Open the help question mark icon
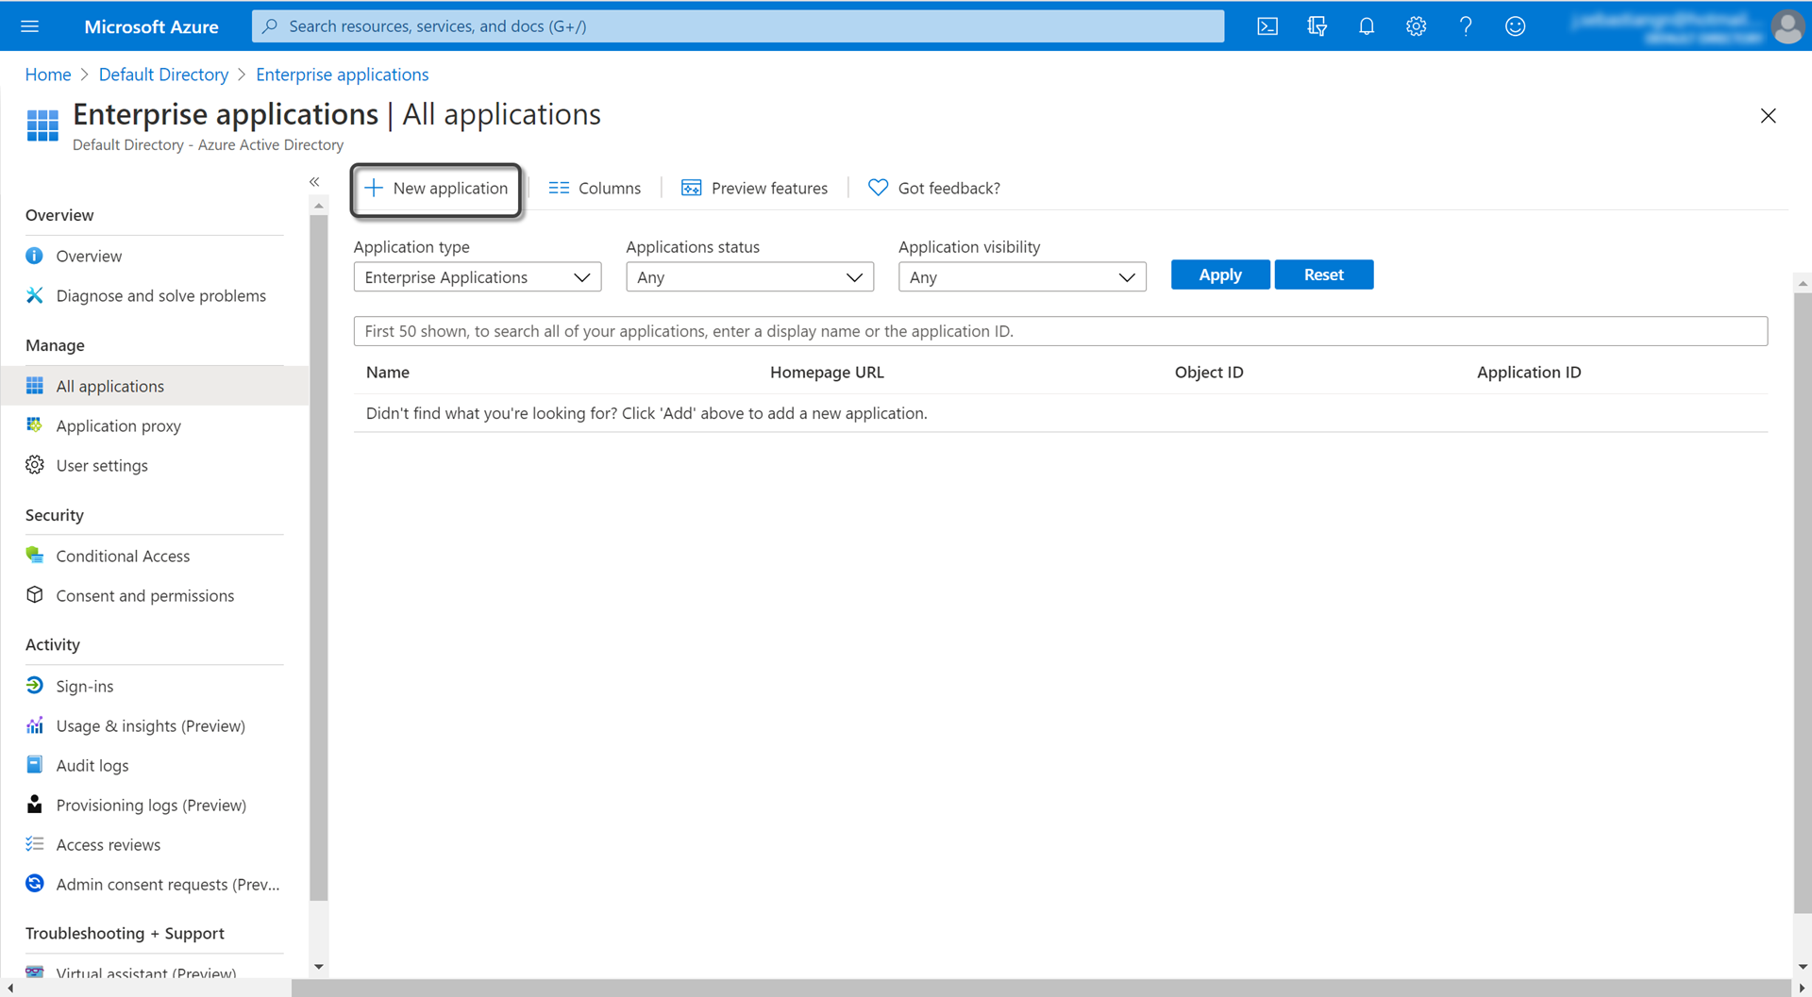1812x997 pixels. [x=1466, y=26]
